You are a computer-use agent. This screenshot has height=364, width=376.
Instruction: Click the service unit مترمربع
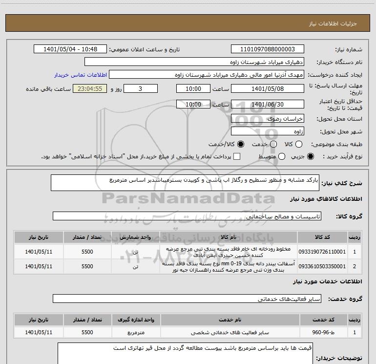click(x=136, y=333)
